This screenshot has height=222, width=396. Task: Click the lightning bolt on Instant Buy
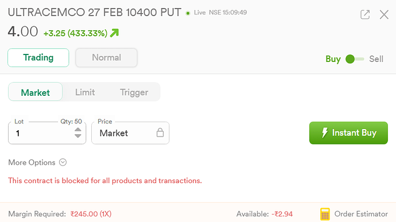[324, 133]
